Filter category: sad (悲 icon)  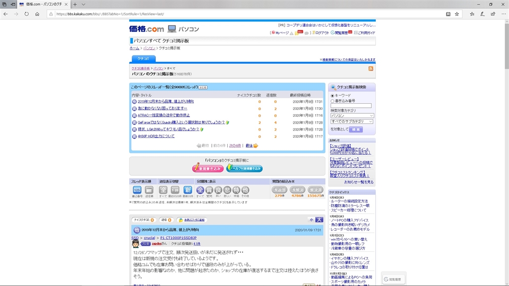pos(227,190)
